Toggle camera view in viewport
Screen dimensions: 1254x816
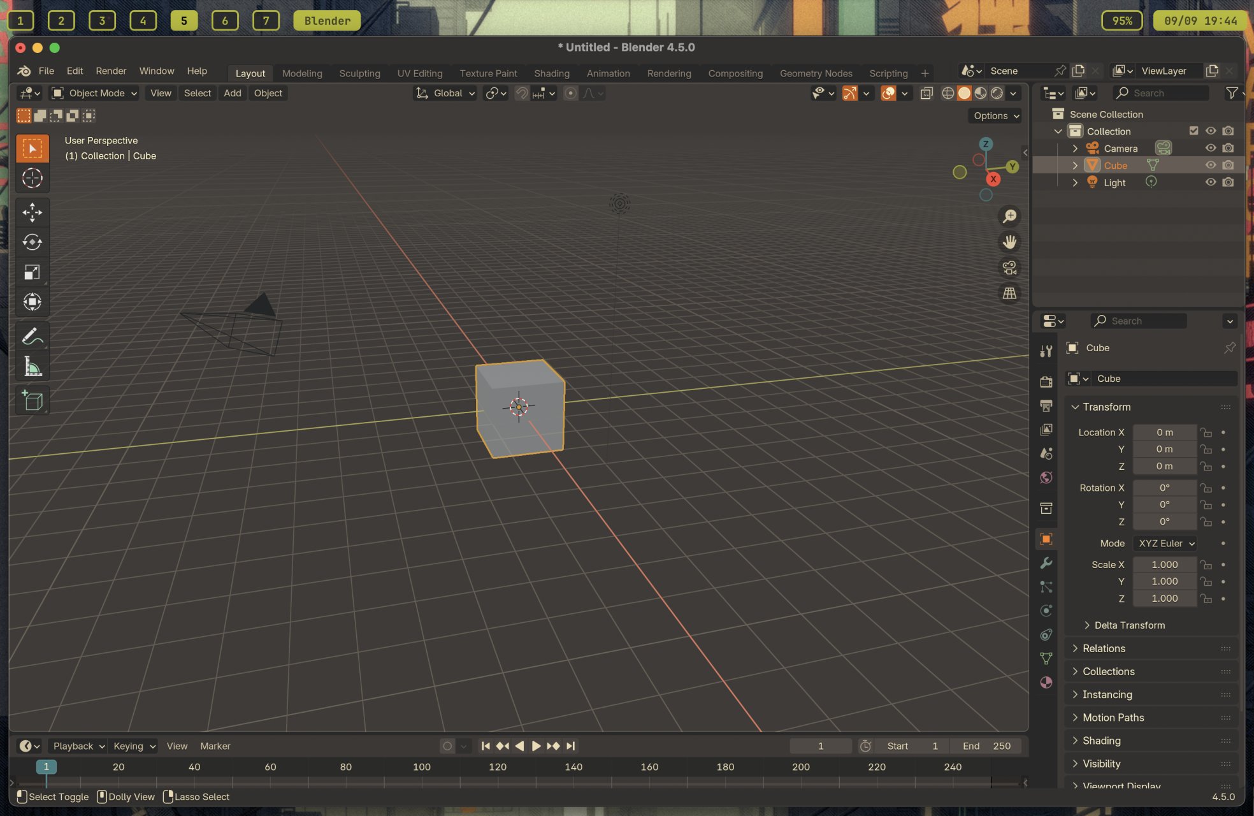tap(1009, 268)
